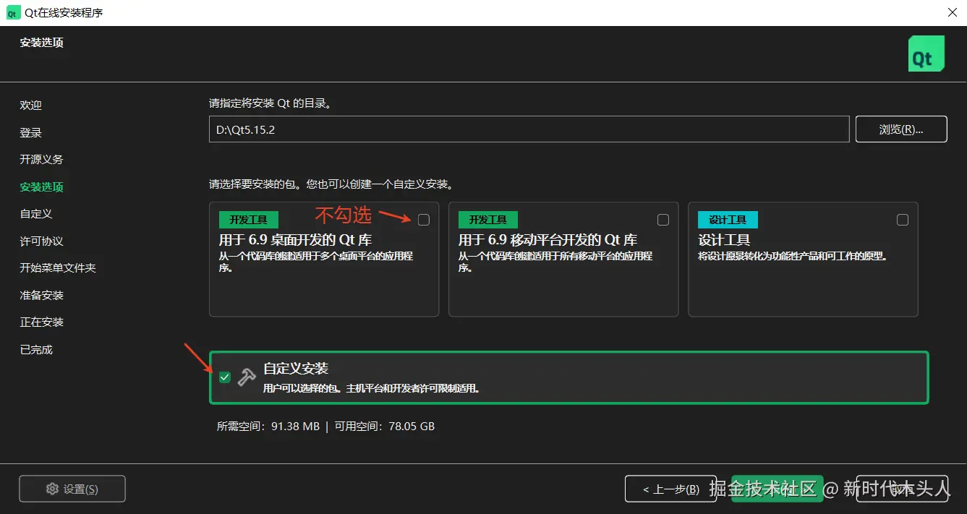Screen dimensions: 967x514
Task: Click 用户可以选择的包 description under 自定义安装
Action: pos(372,388)
